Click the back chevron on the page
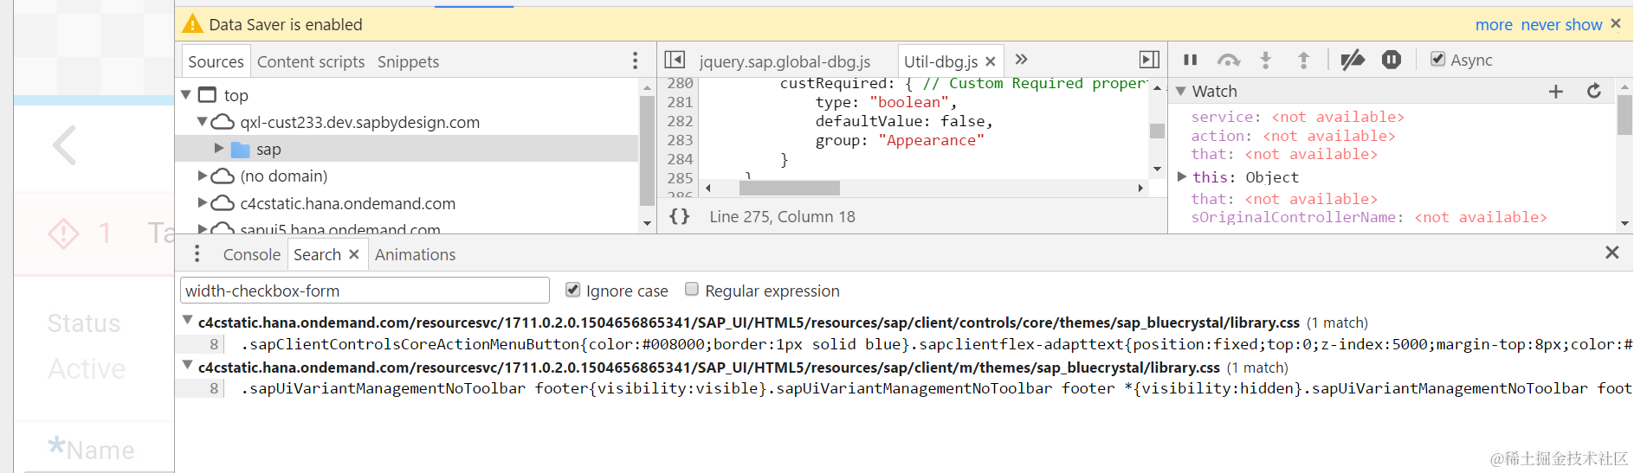 pyautogui.click(x=65, y=144)
